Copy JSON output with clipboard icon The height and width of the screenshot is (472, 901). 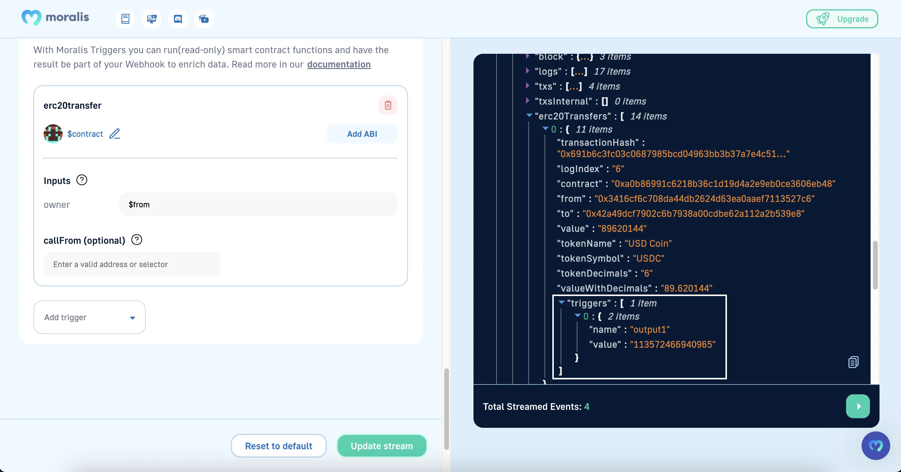[853, 362]
